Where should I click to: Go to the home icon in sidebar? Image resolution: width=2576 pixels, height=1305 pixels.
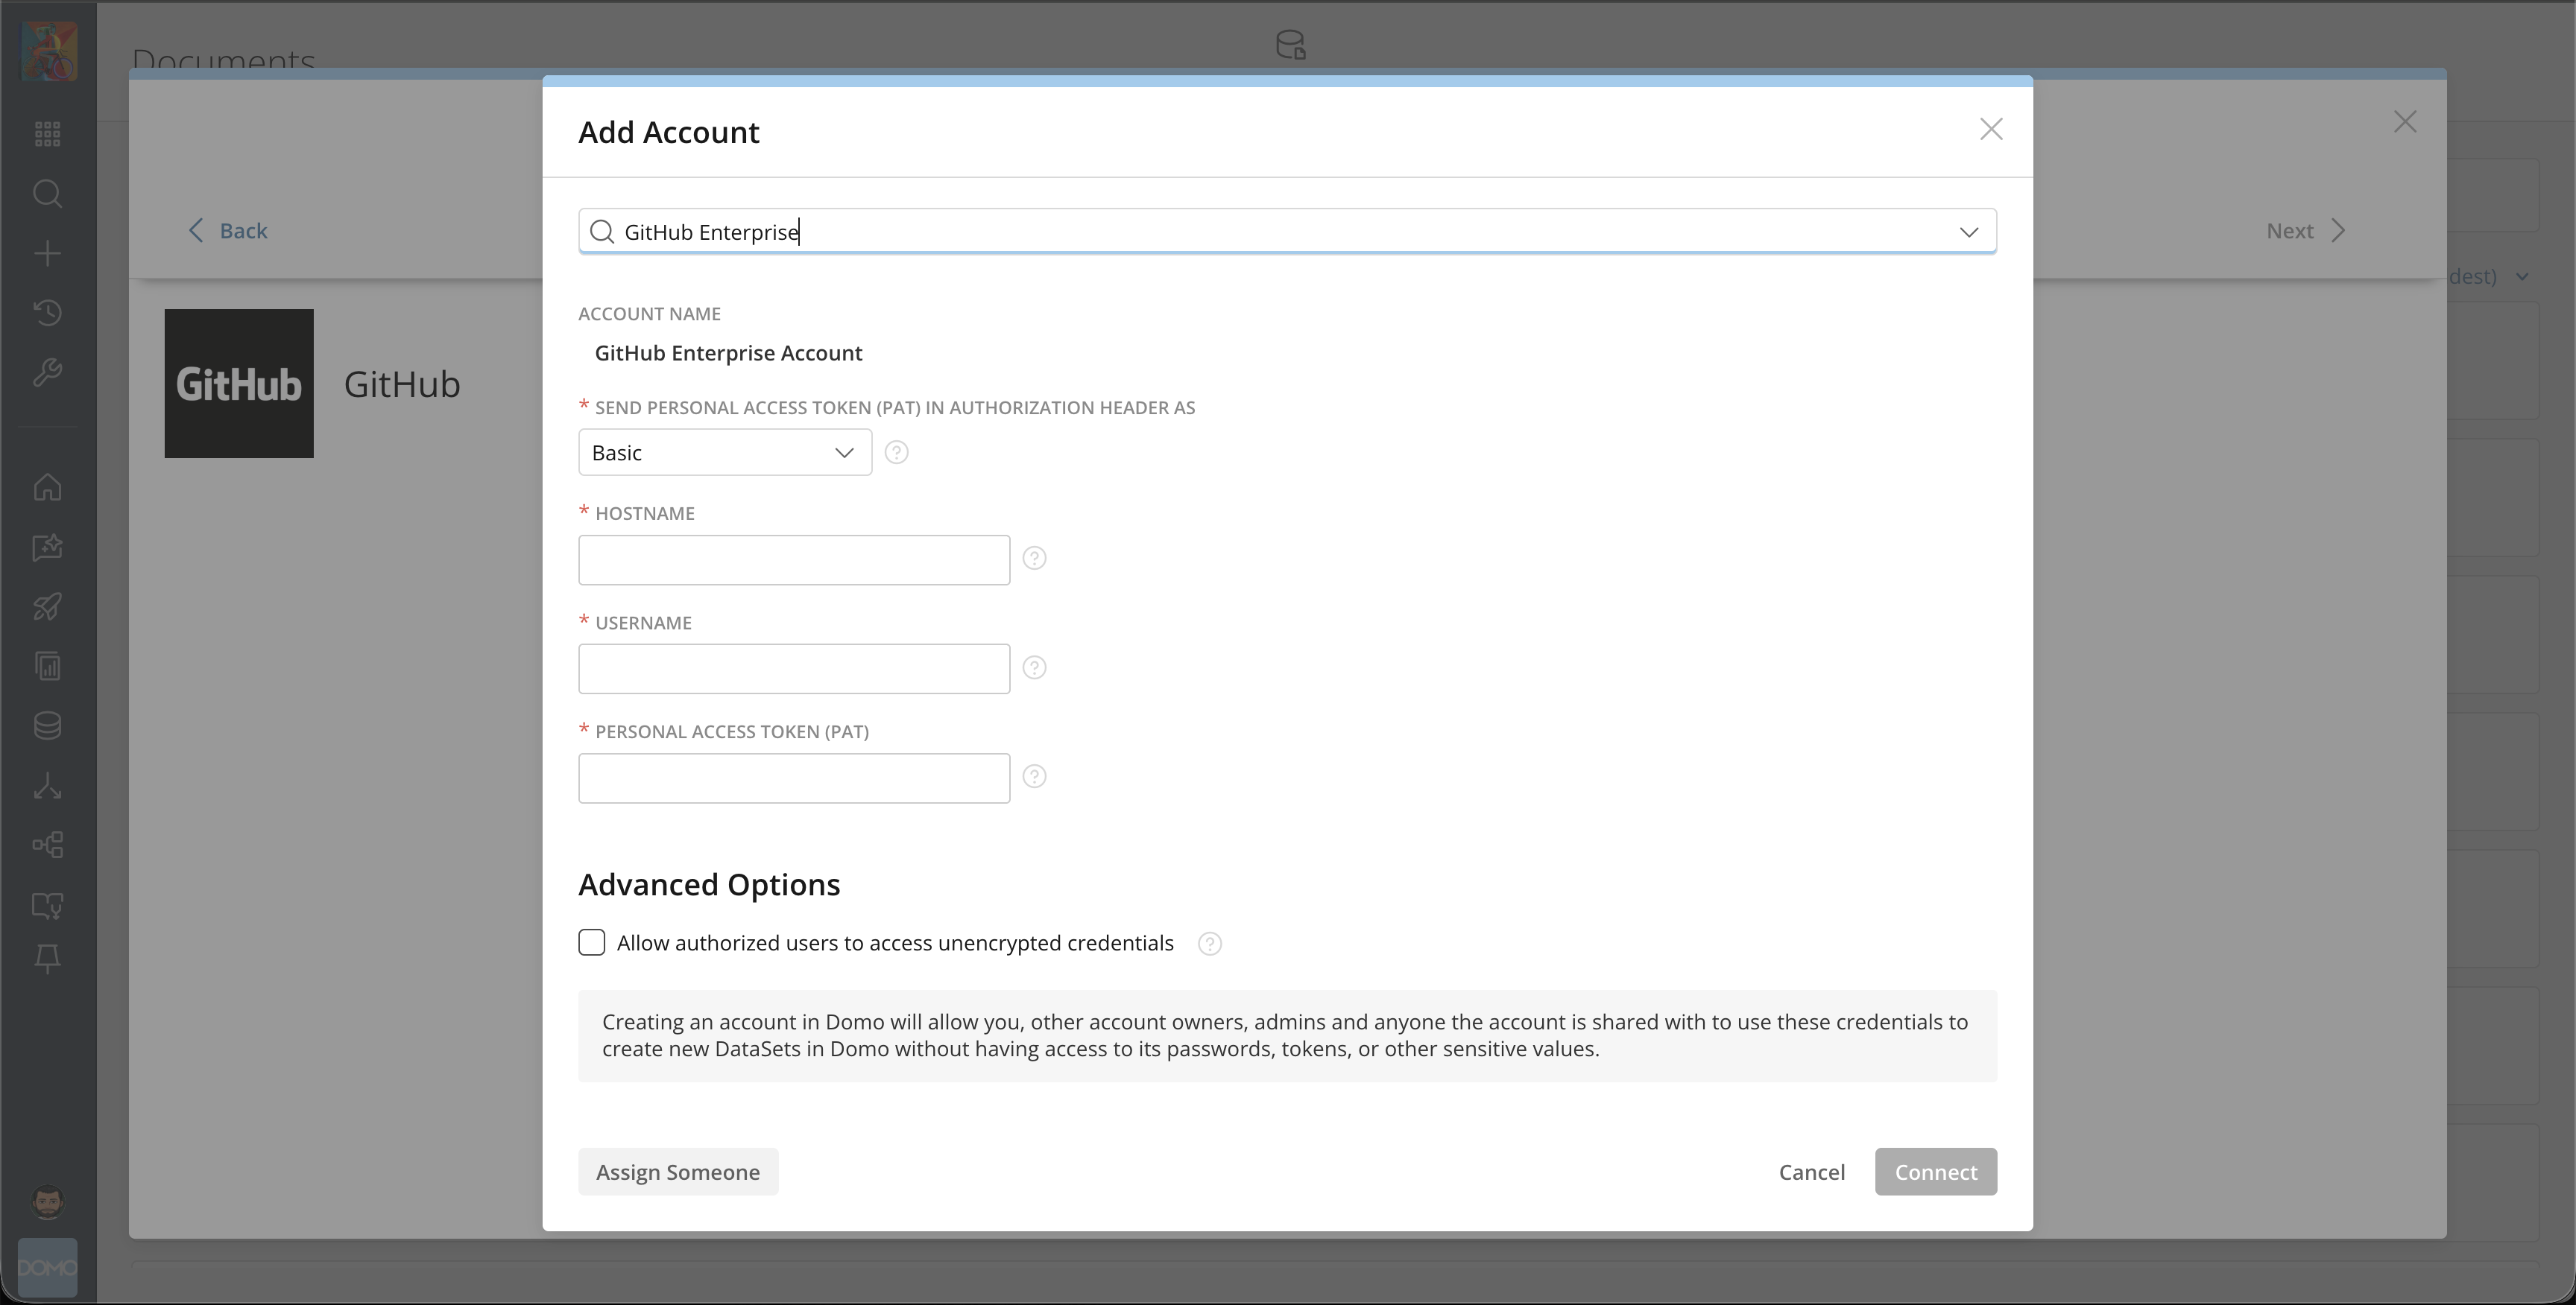48,486
